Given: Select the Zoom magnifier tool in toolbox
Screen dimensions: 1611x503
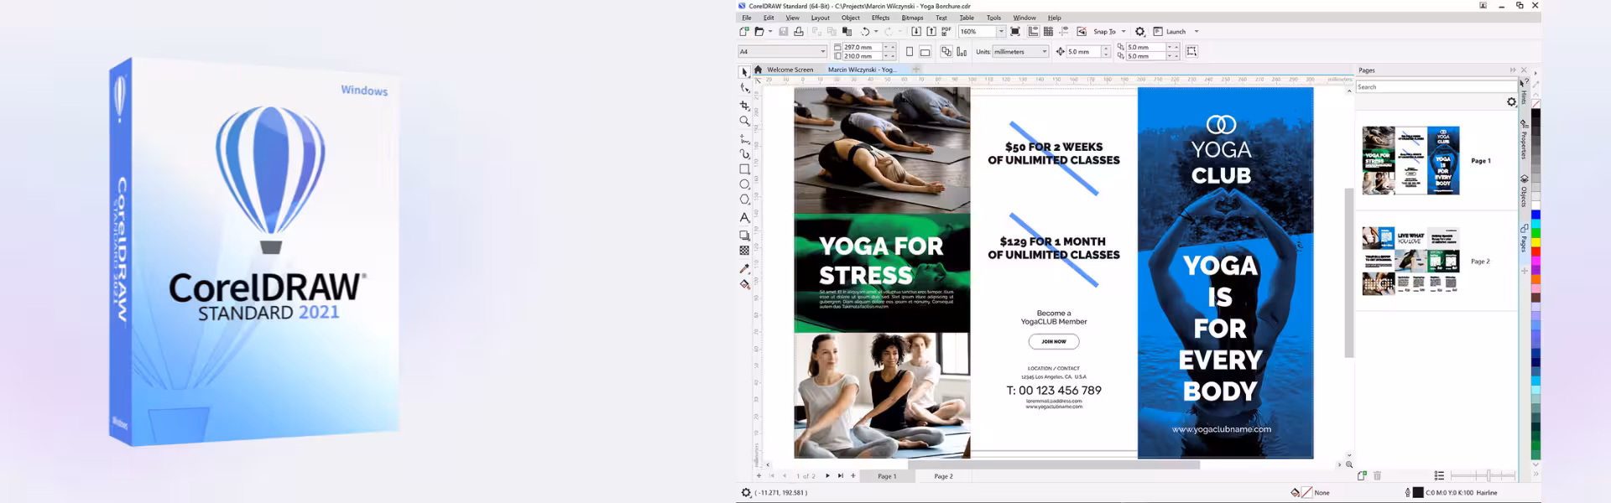Looking at the screenshot, I should [744, 122].
